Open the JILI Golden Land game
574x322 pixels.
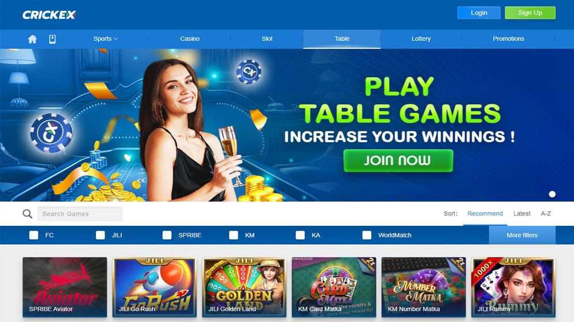click(x=244, y=287)
